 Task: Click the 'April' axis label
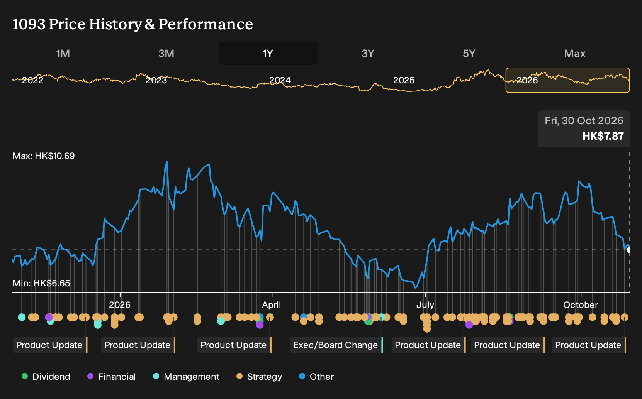coord(272,305)
